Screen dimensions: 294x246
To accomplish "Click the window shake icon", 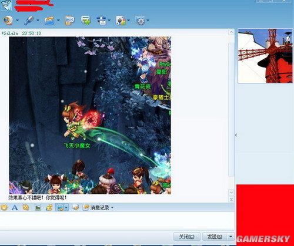I will coord(75,207).
